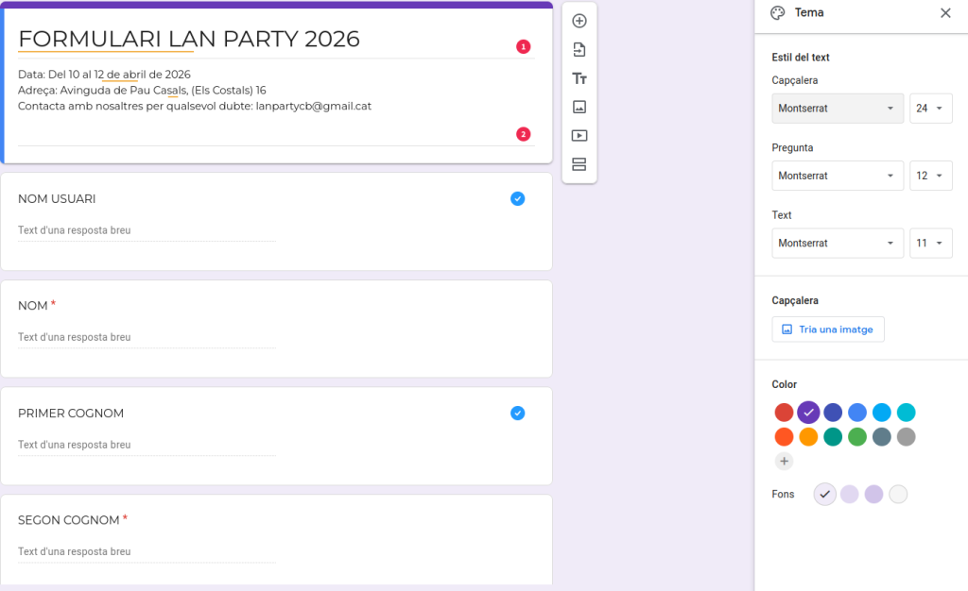Open the Capçalera font size dropdown
This screenshot has width=968, height=591.
tap(930, 109)
